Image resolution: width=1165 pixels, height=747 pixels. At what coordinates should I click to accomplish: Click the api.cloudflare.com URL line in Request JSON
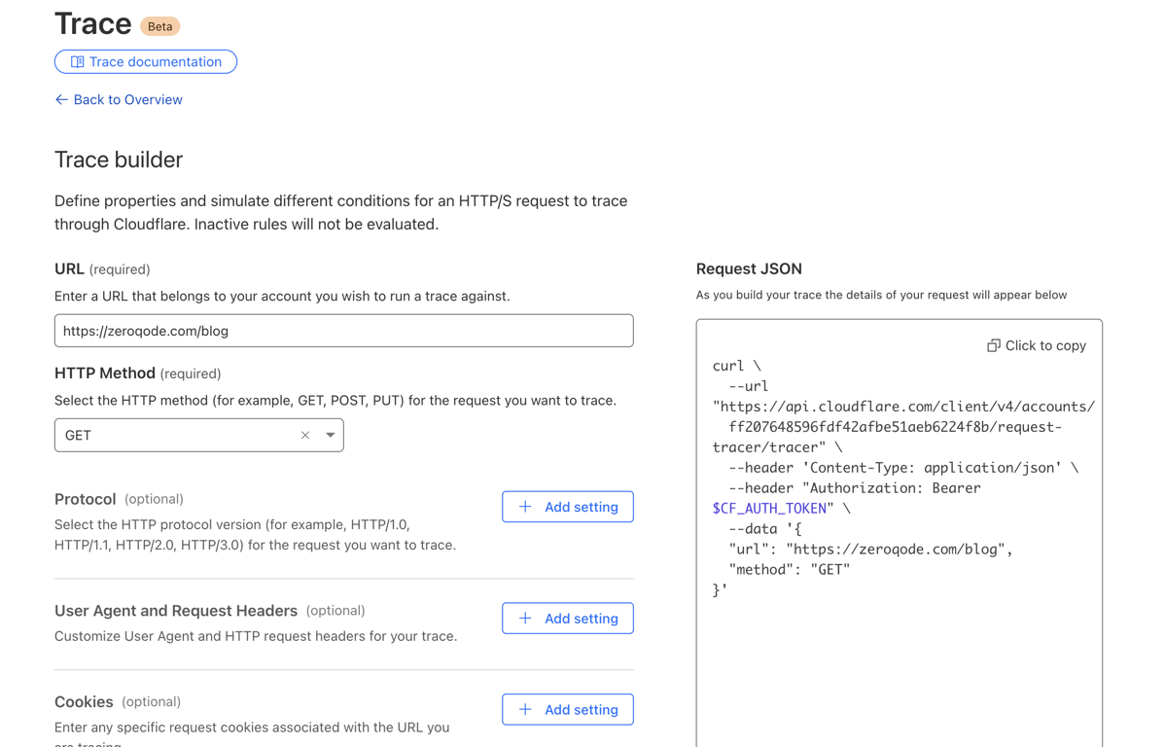pyautogui.click(x=902, y=407)
